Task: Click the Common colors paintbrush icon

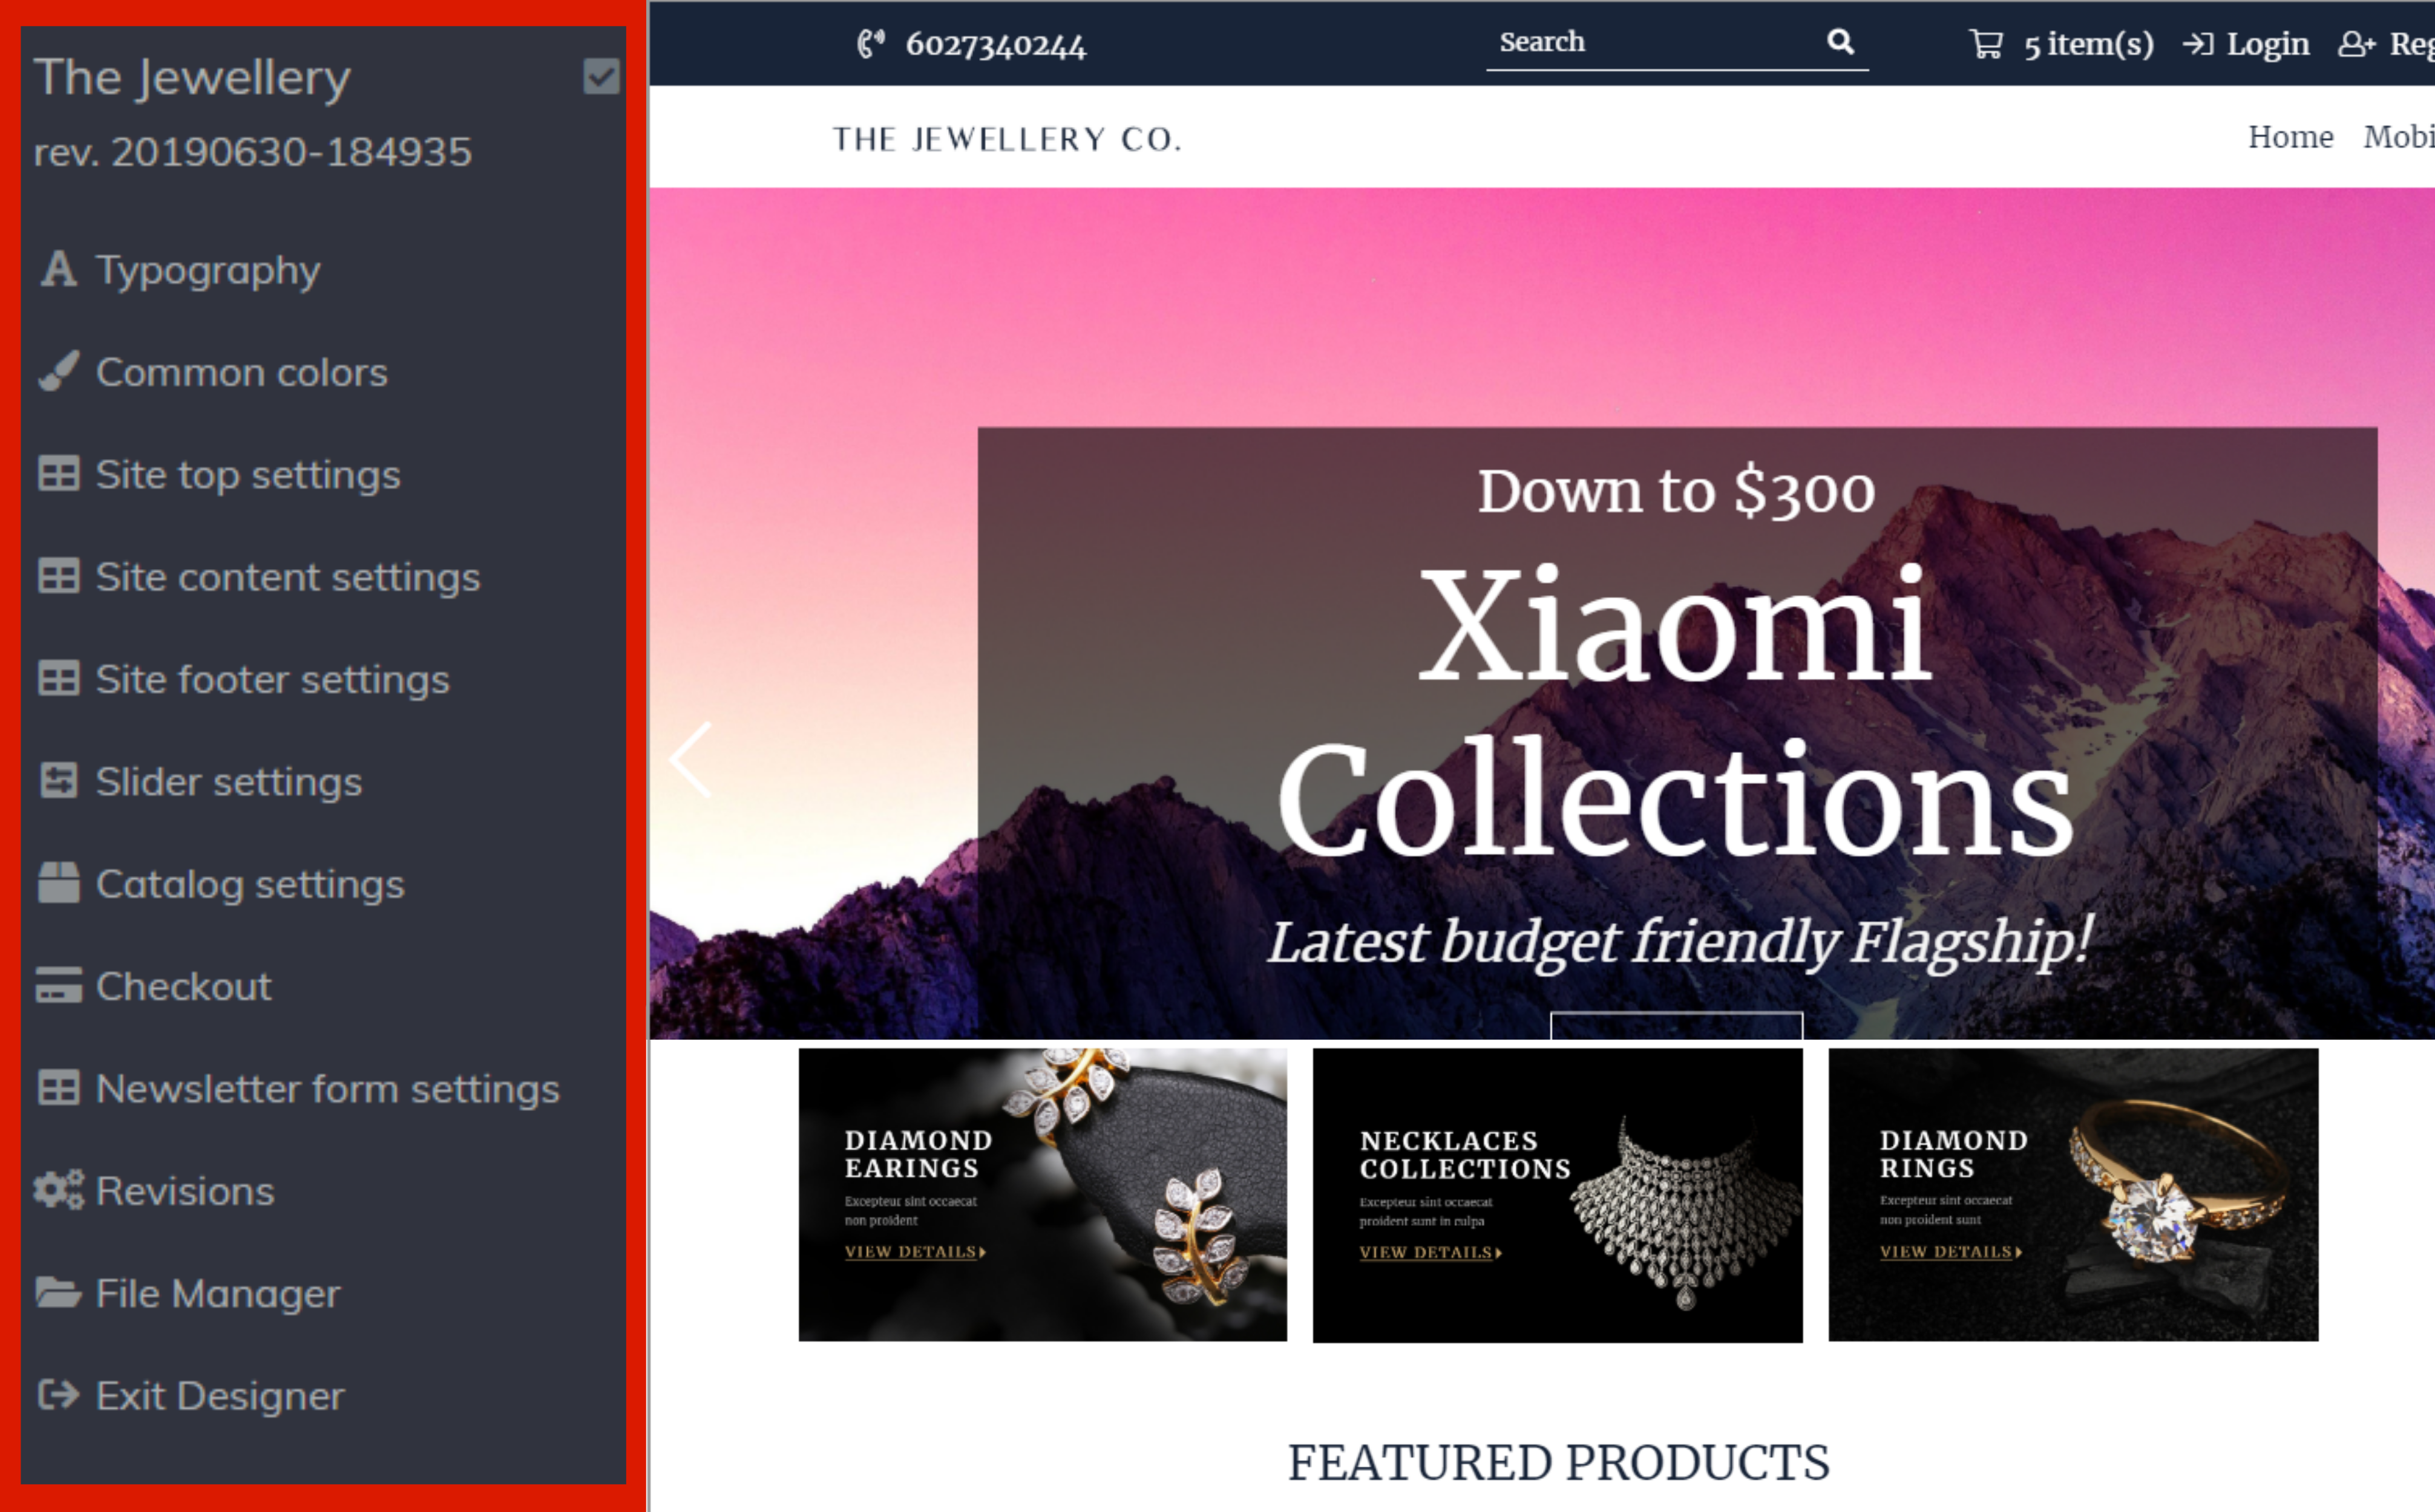Action: click(58, 371)
